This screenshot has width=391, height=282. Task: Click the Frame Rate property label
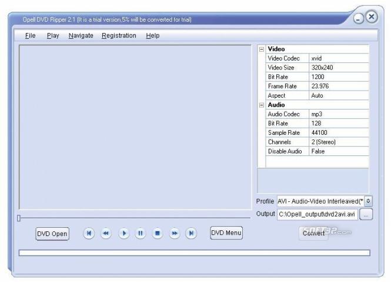point(282,86)
